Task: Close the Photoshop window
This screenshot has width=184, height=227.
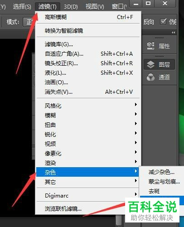Action: [165, 4]
